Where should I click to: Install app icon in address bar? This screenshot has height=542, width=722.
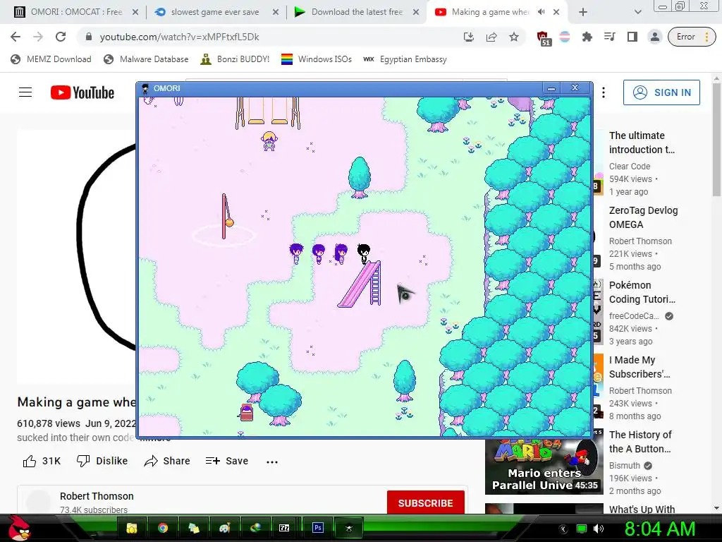point(469,37)
